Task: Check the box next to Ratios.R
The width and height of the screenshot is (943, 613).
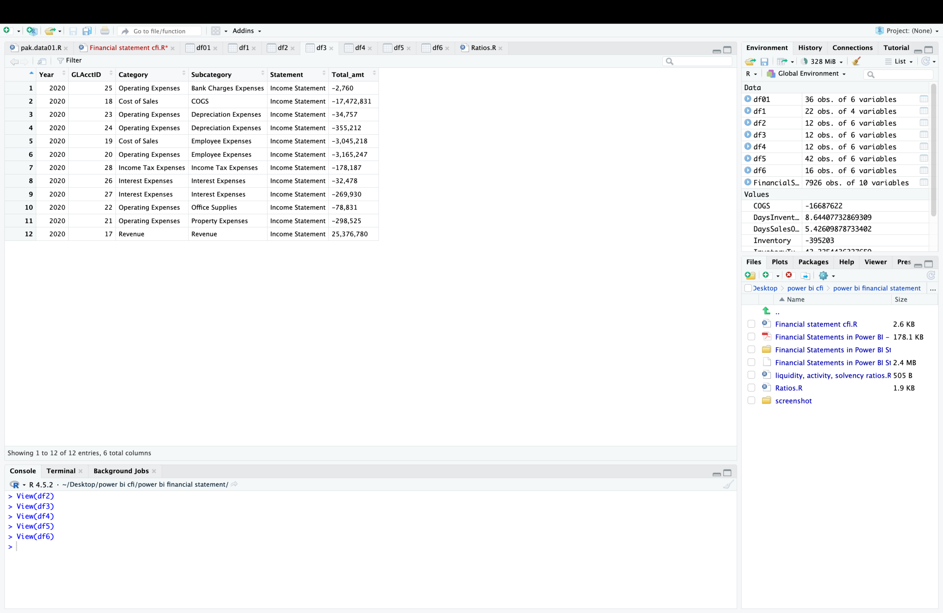Action: 751,388
